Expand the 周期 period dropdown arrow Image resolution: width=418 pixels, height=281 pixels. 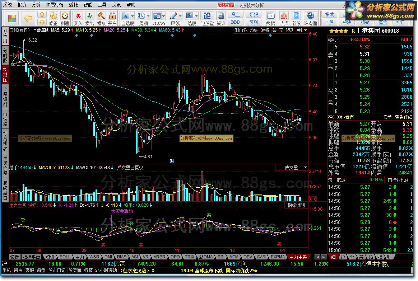[148, 16]
